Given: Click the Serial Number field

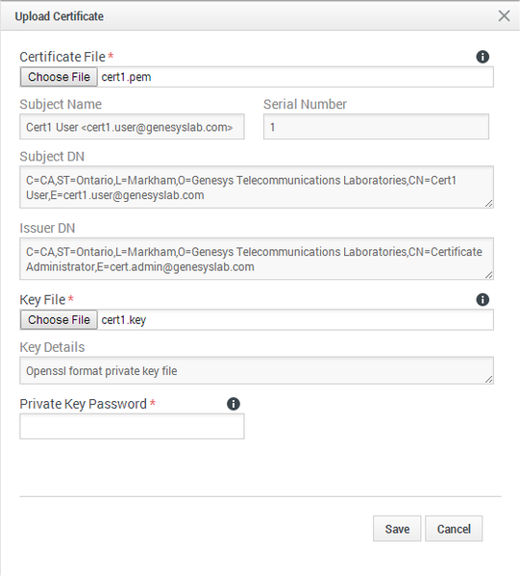Looking at the screenshot, I should 376,127.
